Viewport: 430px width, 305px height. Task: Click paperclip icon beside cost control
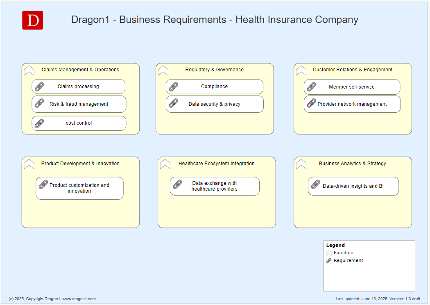(x=39, y=123)
